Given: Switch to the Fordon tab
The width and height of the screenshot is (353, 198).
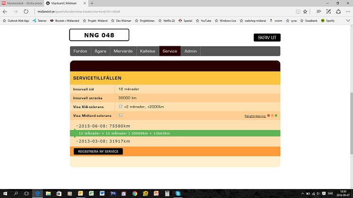Looking at the screenshot, I should point(80,51).
